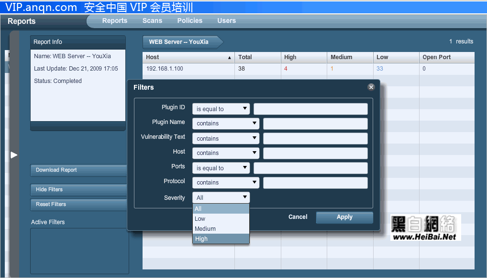Click the Download Report button
Viewport: 487px width, 278px height.
[78, 170]
